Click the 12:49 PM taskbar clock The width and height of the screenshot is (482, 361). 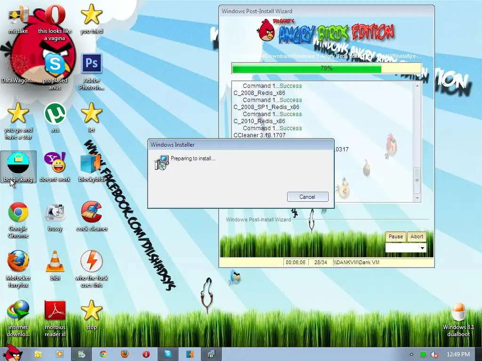tap(458, 354)
